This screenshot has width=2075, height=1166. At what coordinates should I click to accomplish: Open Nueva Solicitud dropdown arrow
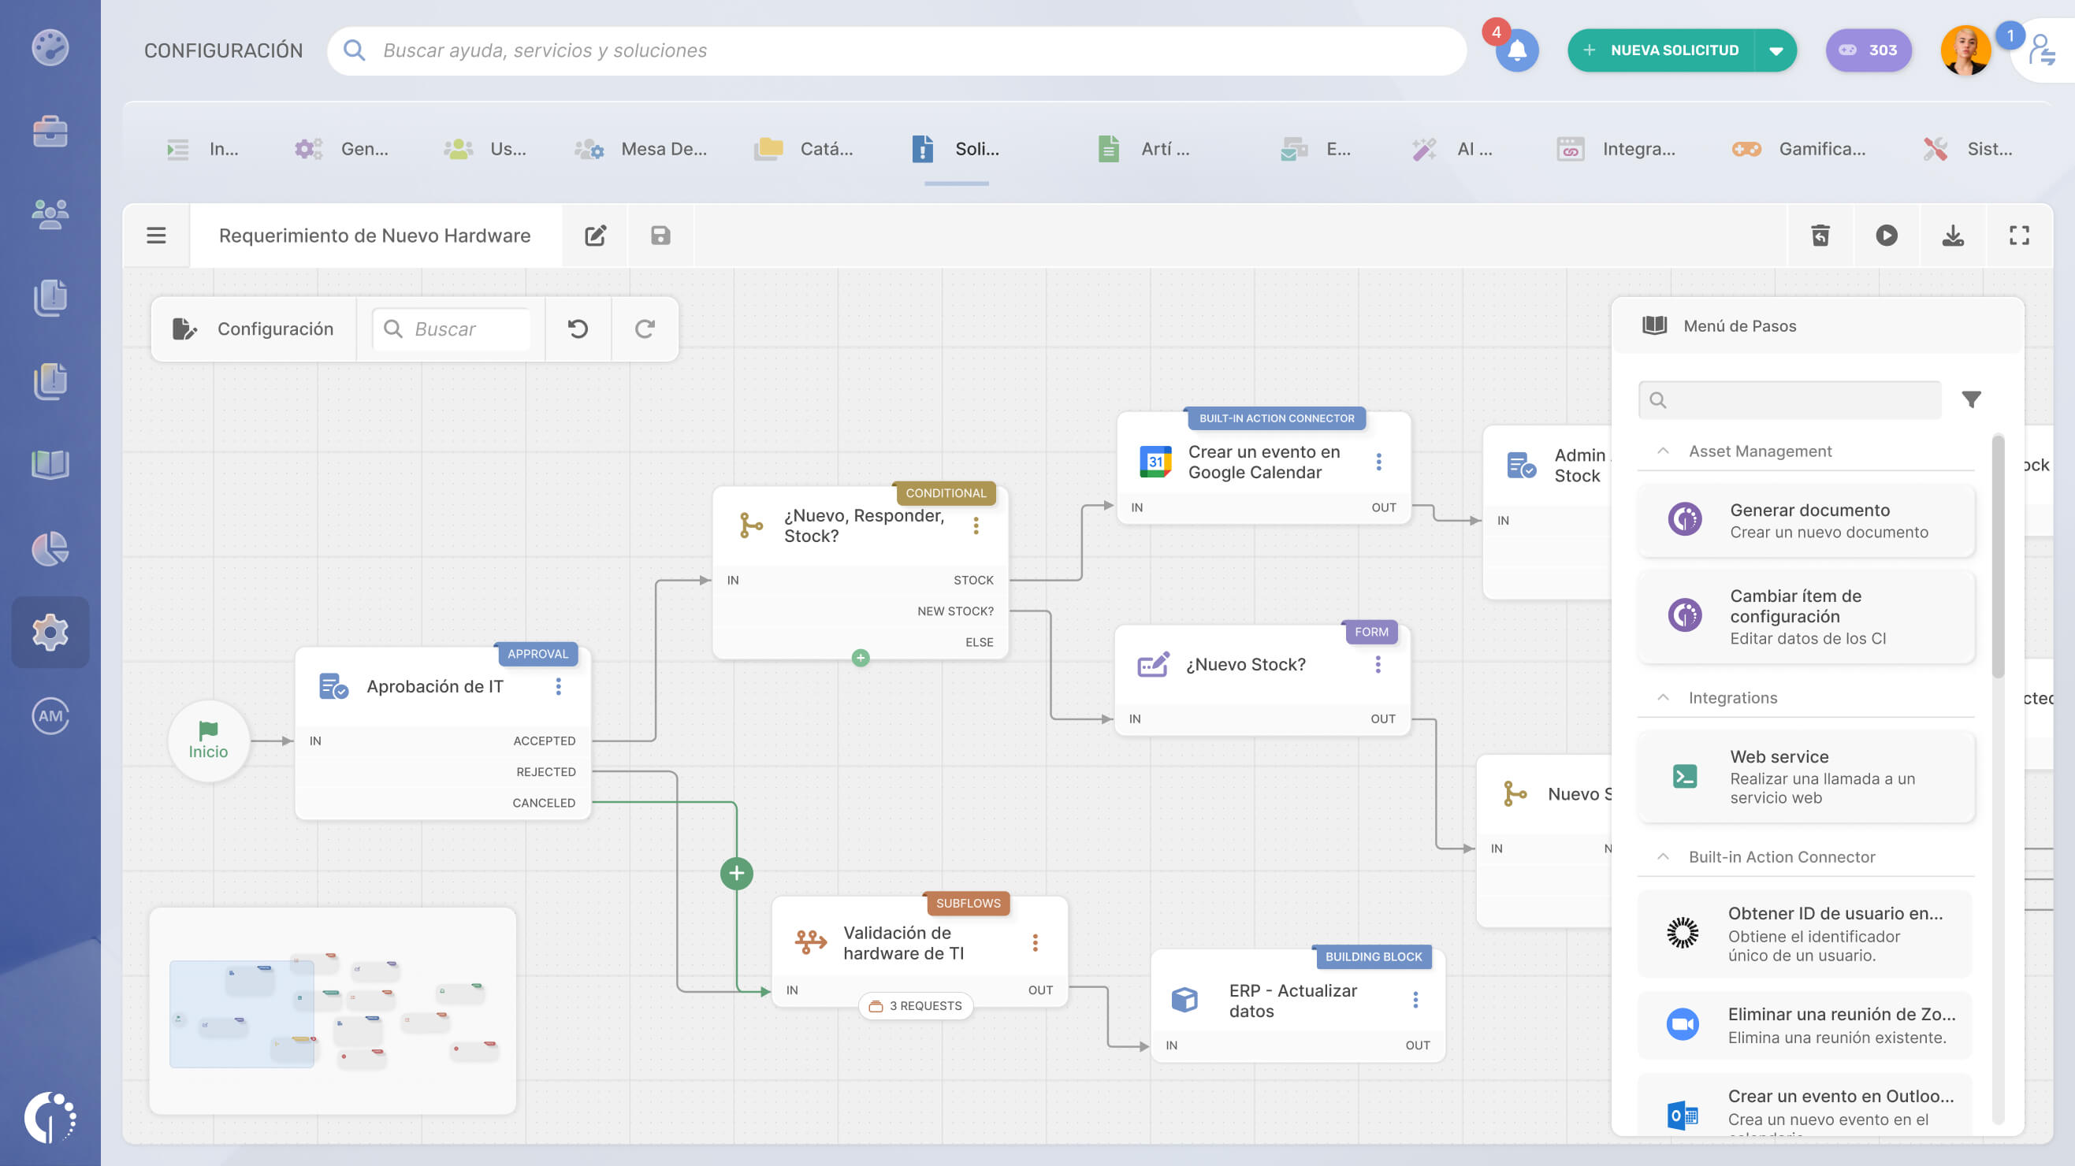pyautogui.click(x=1776, y=50)
